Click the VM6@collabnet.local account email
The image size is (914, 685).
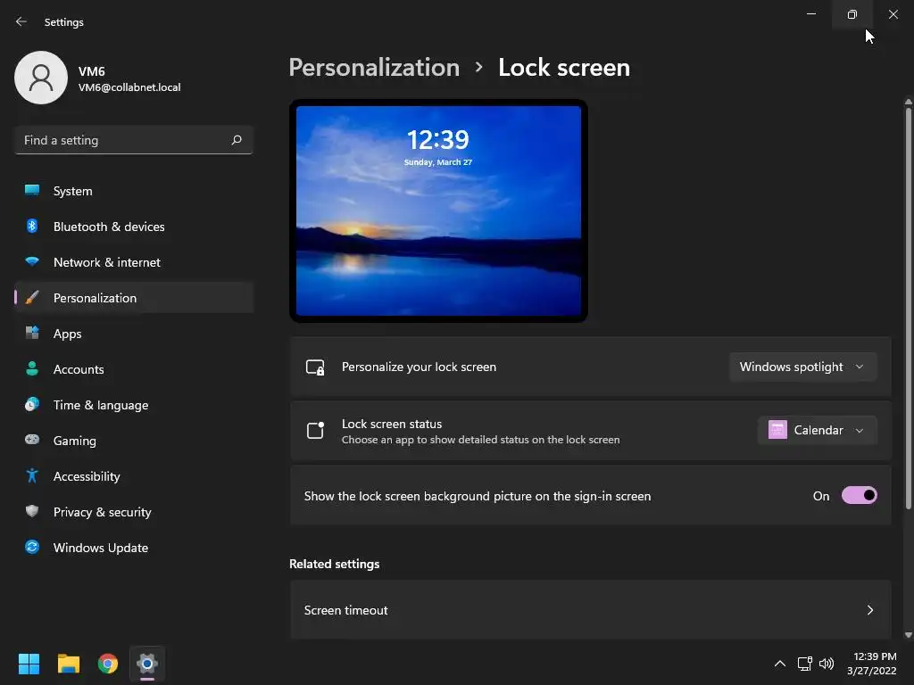click(129, 87)
